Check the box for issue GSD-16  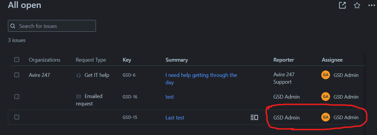(x=17, y=96)
